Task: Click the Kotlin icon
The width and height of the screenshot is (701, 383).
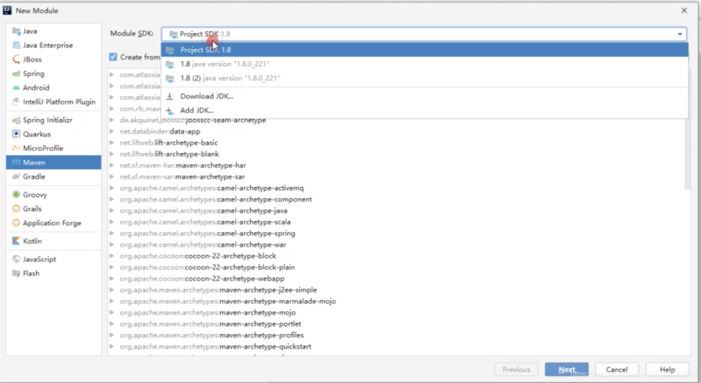Action: pyautogui.click(x=16, y=241)
